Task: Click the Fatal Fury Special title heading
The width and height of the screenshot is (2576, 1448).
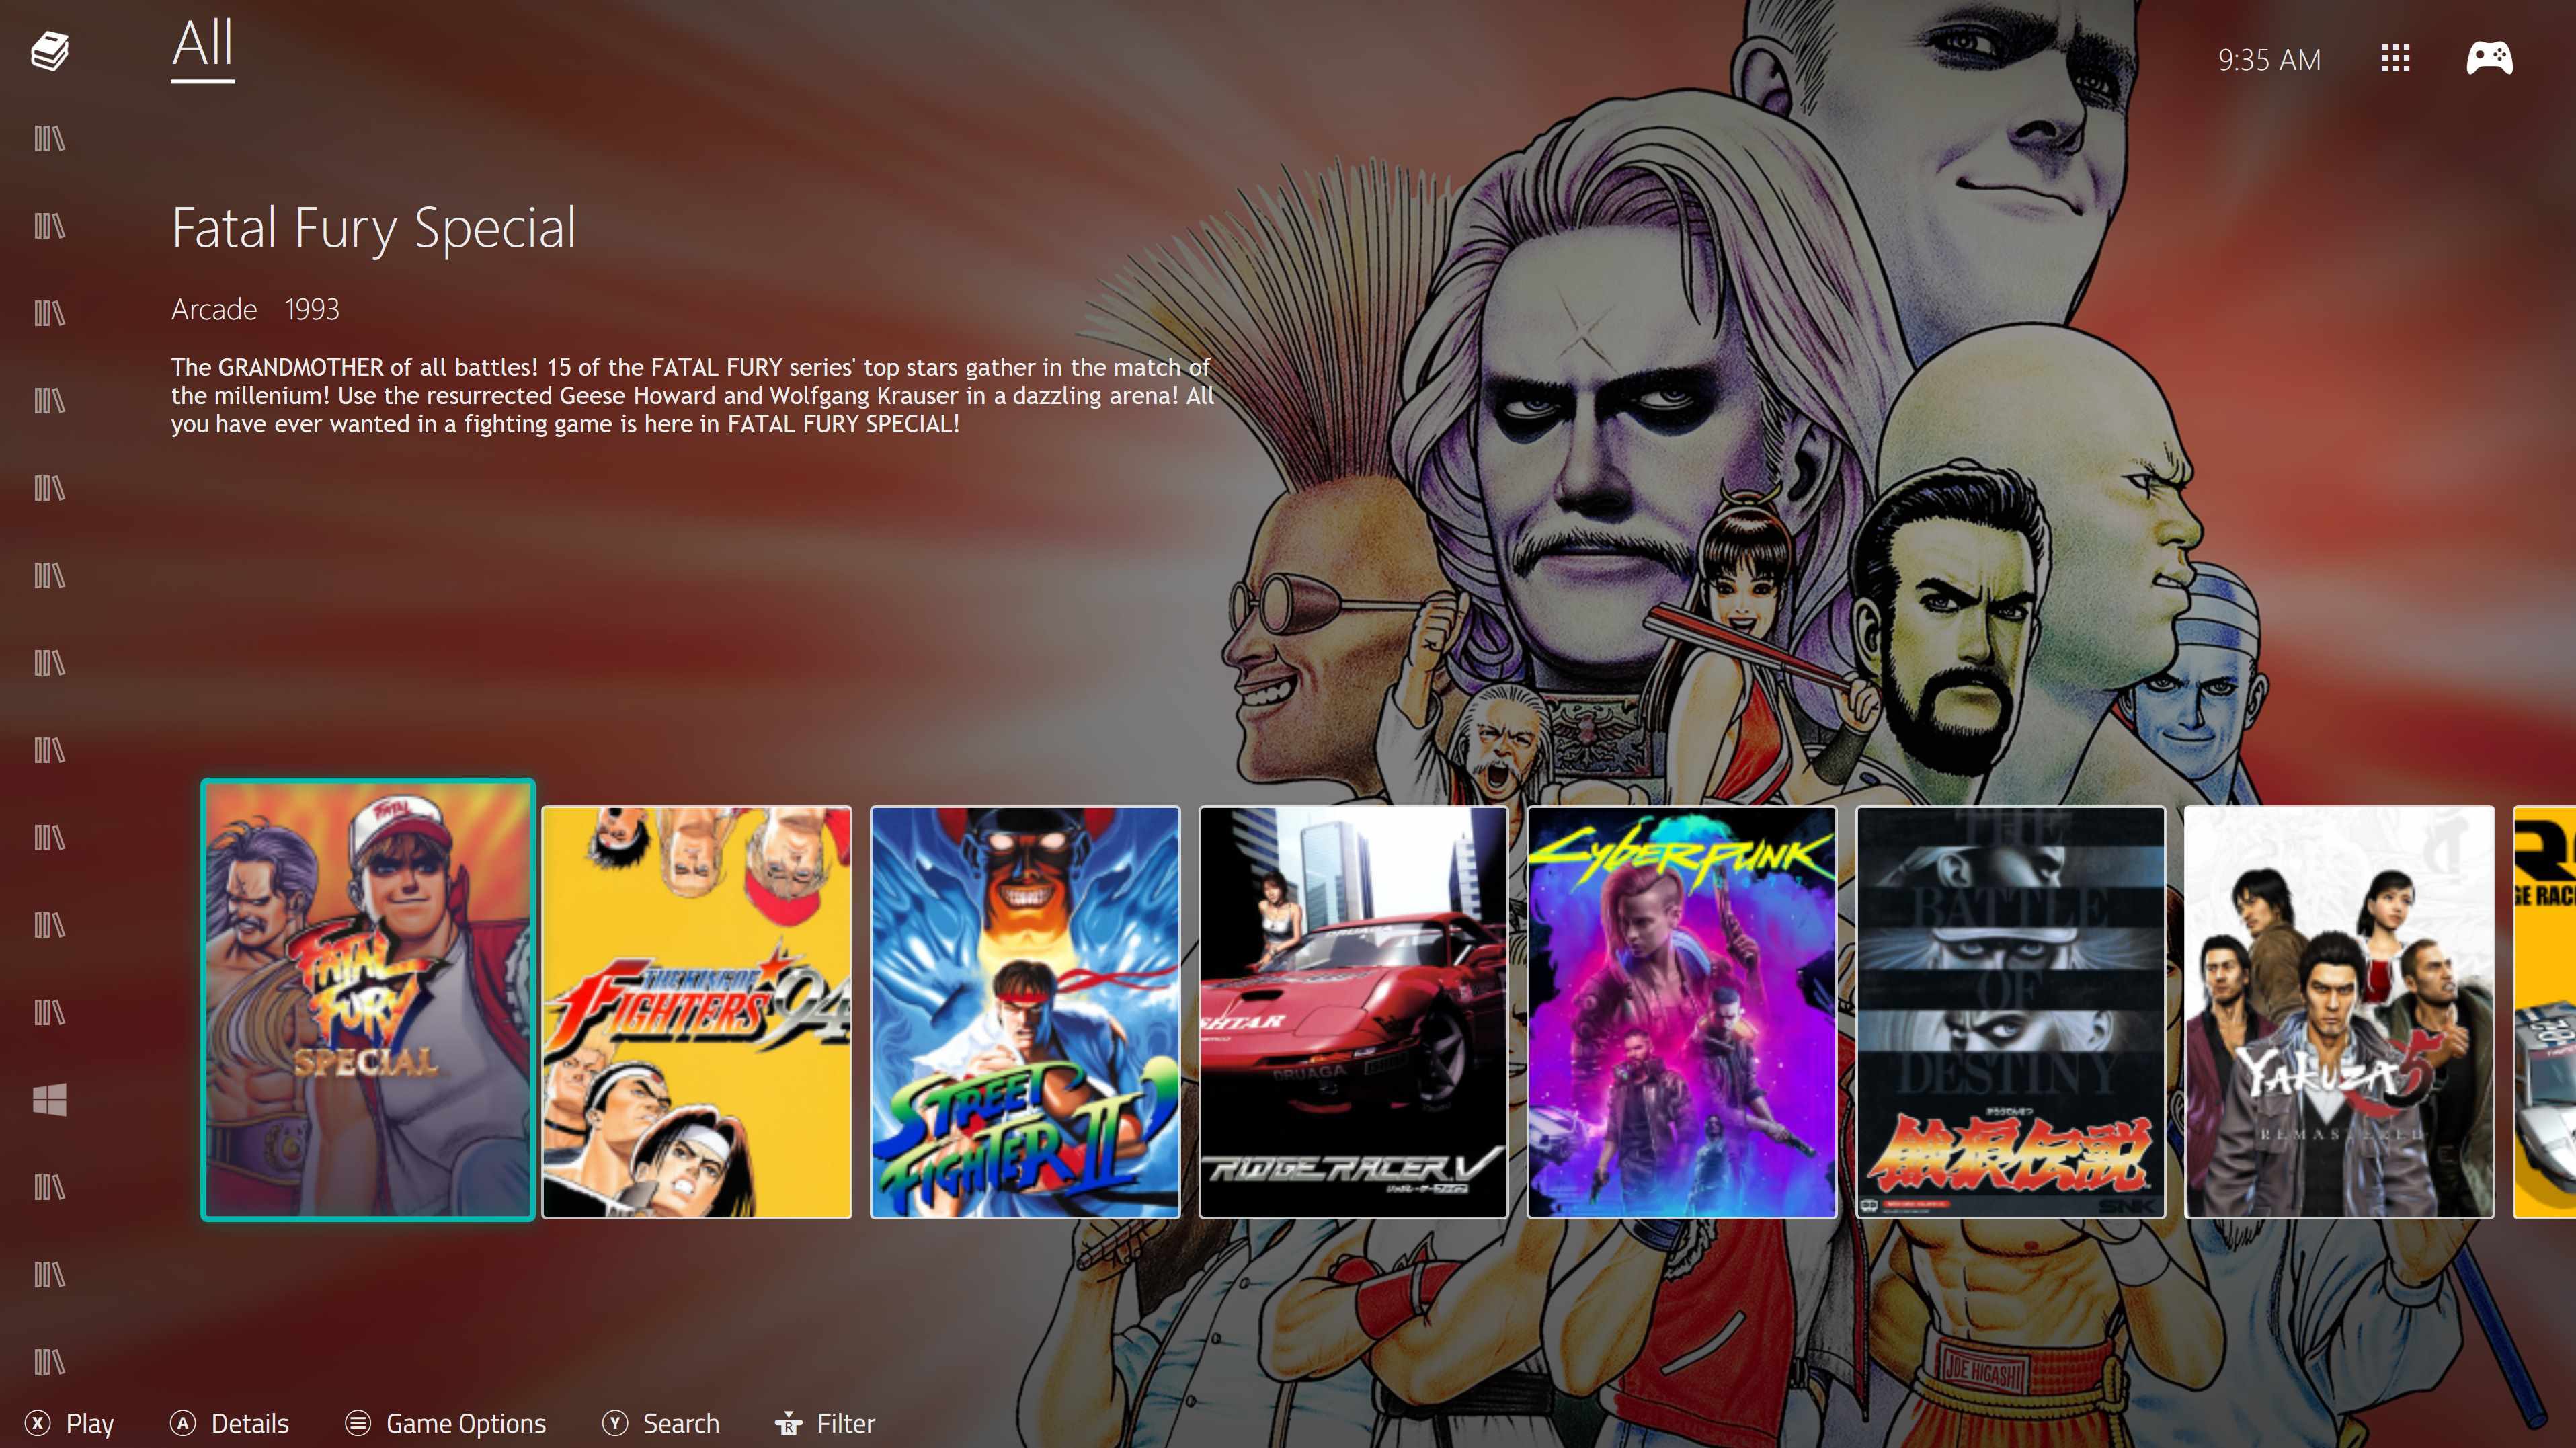Action: click(x=374, y=229)
